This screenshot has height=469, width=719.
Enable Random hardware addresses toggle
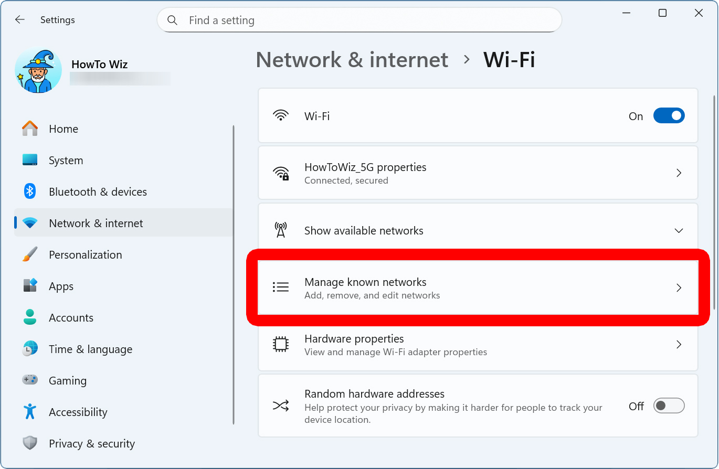[x=669, y=406]
